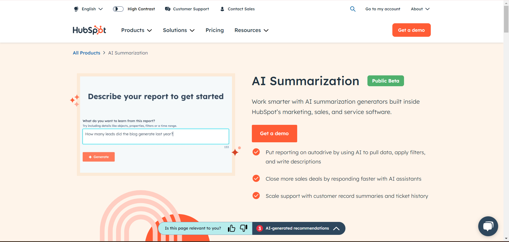Expand the Resources menu

[251, 30]
